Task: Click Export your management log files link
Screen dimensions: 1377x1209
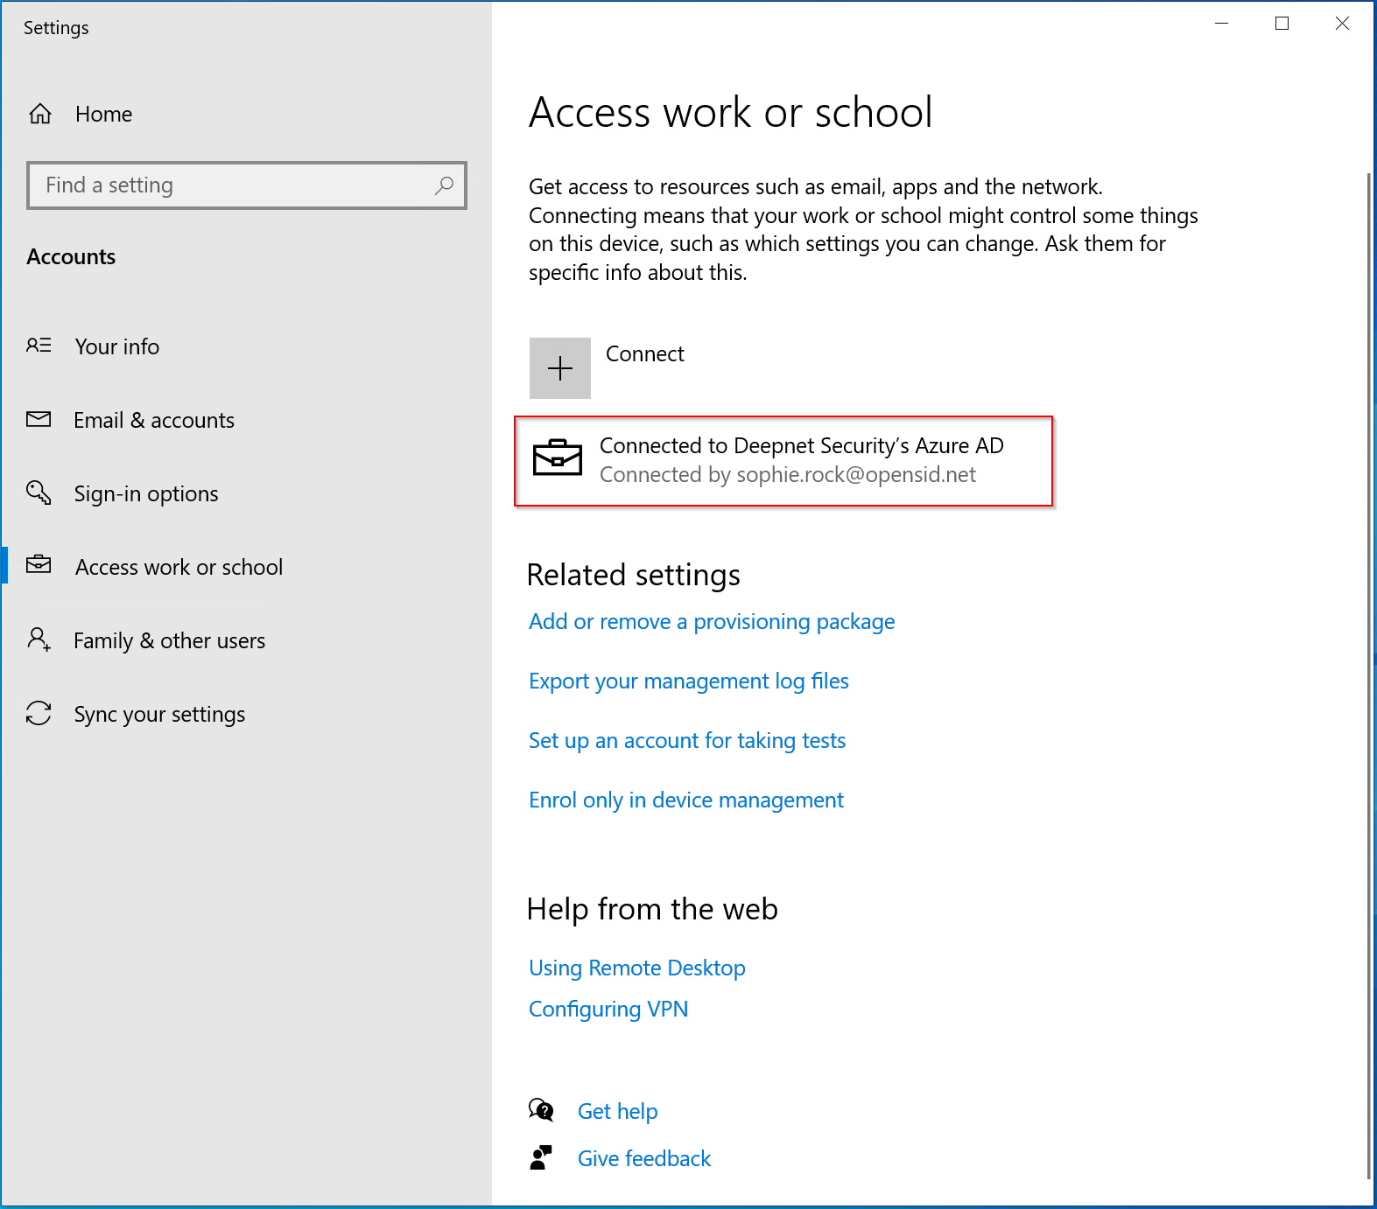Action: (x=688, y=681)
